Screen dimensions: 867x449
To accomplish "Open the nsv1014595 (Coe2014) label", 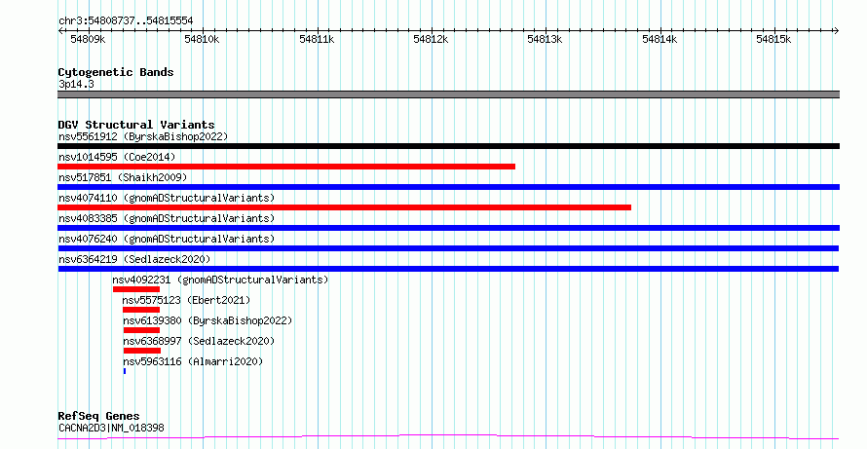I will [117, 157].
